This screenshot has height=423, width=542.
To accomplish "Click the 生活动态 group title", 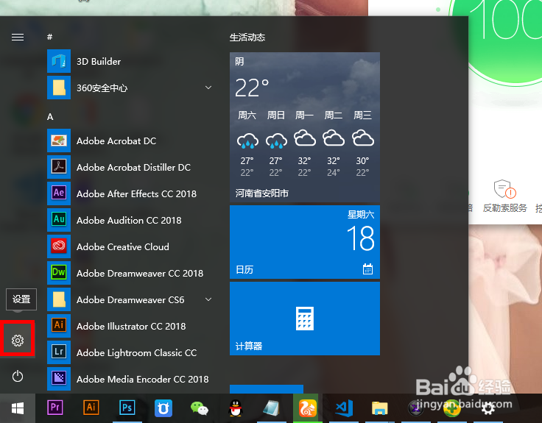I will (x=247, y=38).
